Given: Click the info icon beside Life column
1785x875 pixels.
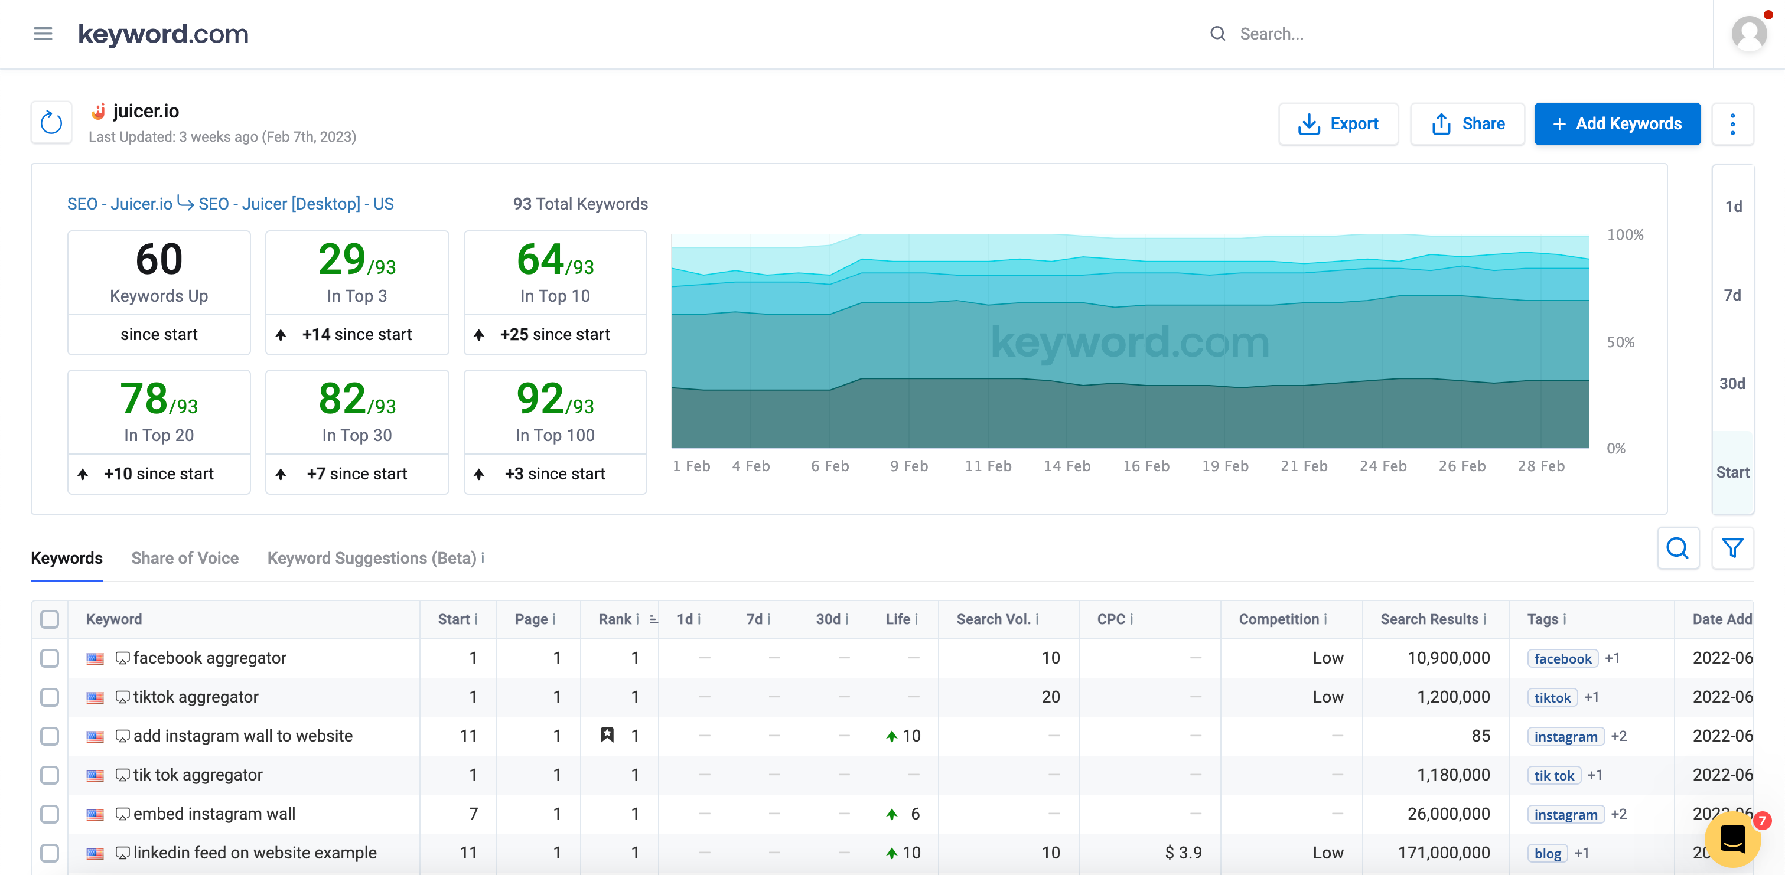Looking at the screenshot, I should point(916,619).
